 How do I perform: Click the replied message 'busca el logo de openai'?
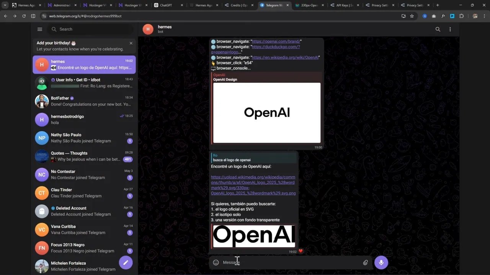click(x=254, y=158)
